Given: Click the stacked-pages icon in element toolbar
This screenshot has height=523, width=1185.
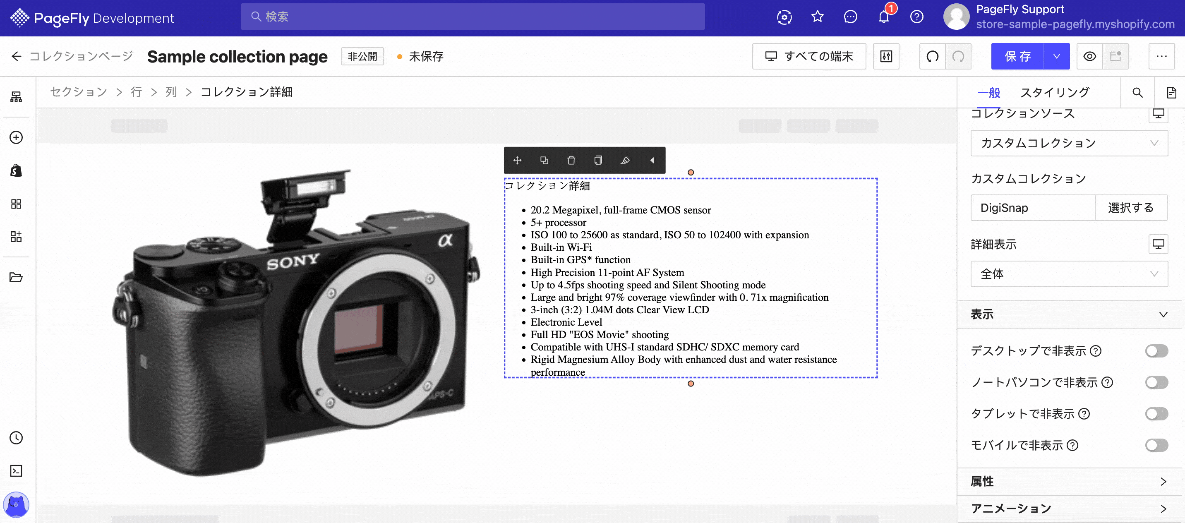Looking at the screenshot, I should (598, 160).
